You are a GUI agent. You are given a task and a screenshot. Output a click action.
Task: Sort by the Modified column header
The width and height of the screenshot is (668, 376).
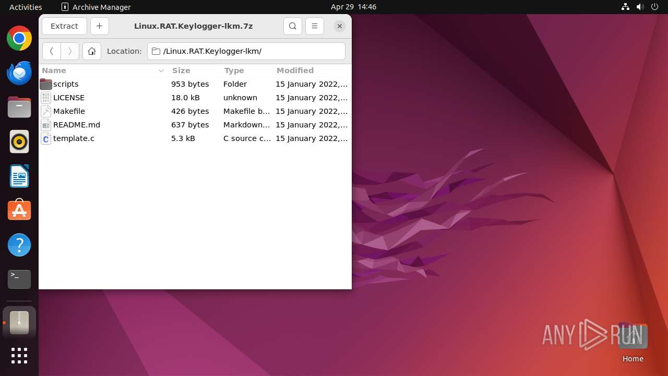point(312,70)
